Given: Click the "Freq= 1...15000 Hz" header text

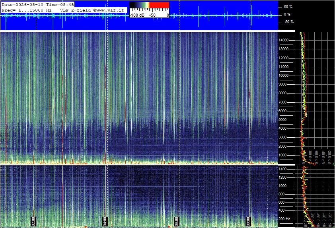Looking at the screenshot, I should pyautogui.click(x=27, y=10).
